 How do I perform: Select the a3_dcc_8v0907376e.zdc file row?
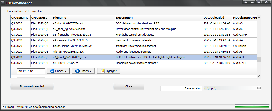[133, 23]
